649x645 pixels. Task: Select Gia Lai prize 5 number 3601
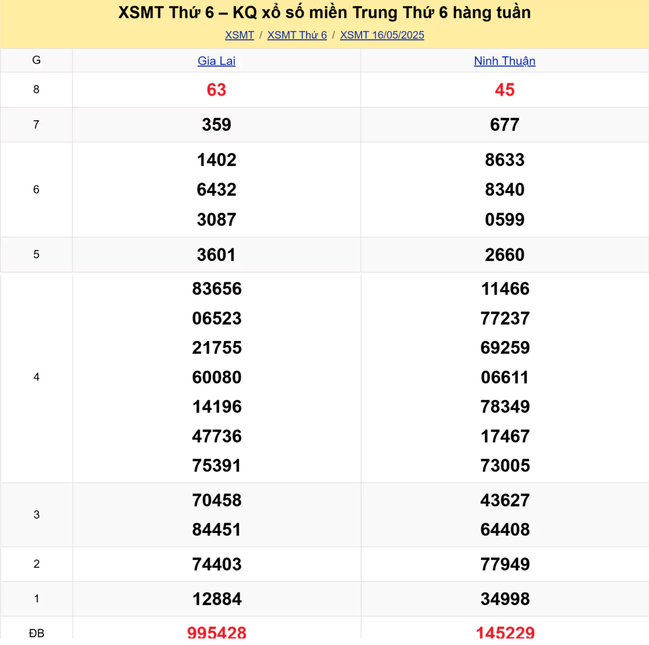216,255
